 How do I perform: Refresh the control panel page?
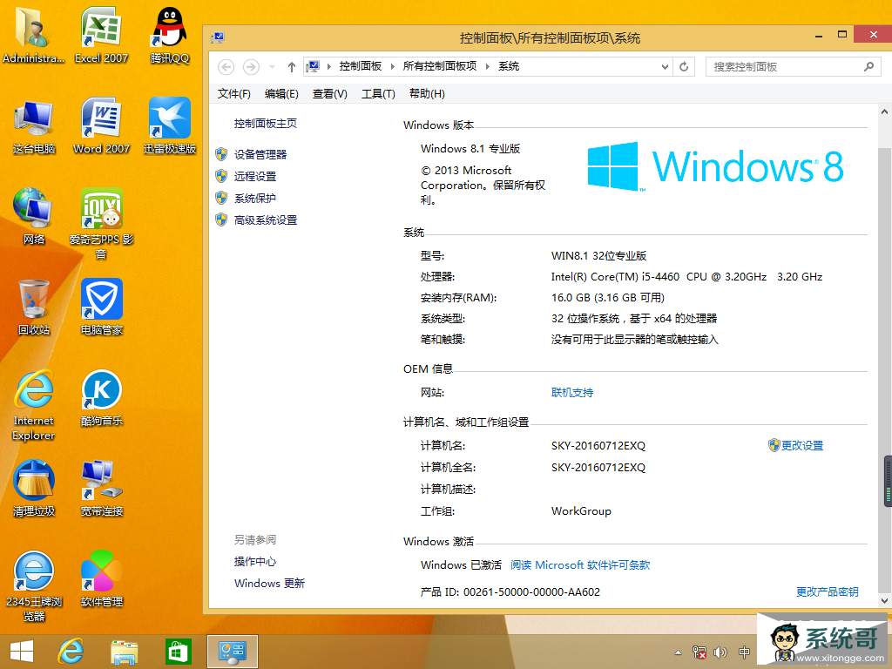pyautogui.click(x=684, y=66)
